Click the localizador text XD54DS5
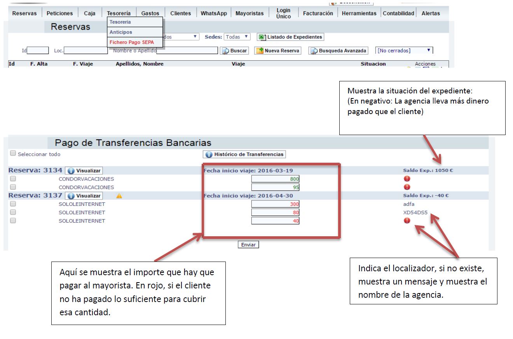Screen dimensions: 513x339 pos(415,213)
